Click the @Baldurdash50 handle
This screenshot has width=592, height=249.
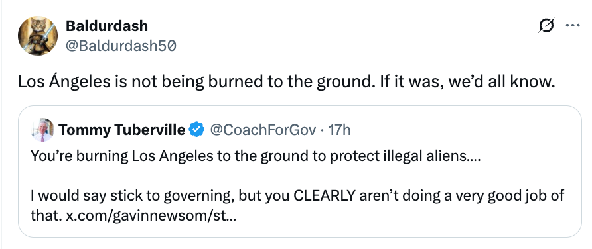[x=121, y=46]
